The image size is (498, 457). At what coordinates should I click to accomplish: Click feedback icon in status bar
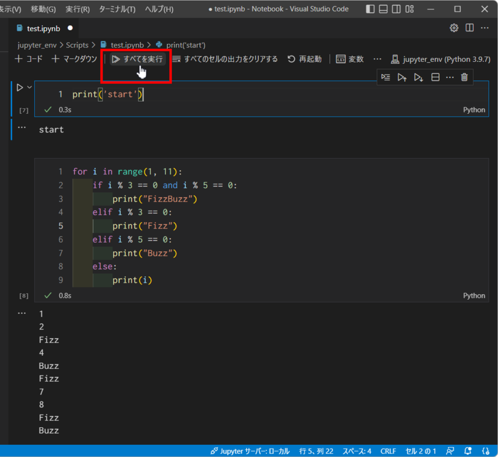450,451
